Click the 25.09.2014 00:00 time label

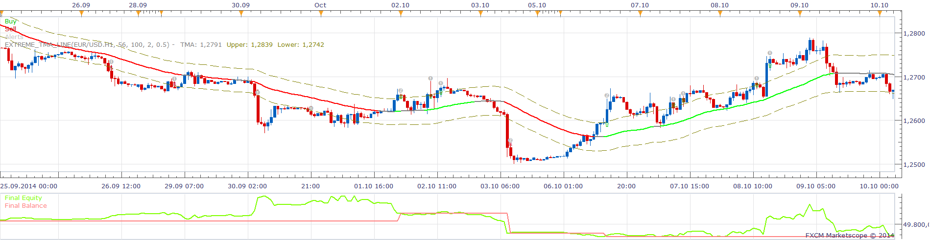tap(29, 186)
